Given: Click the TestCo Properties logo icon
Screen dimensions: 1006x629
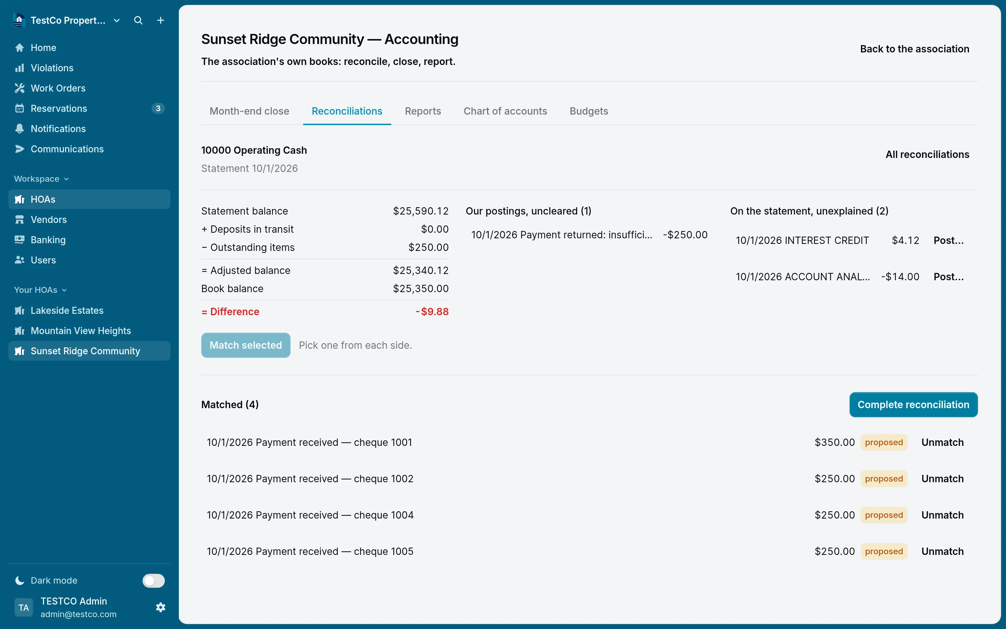Looking at the screenshot, I should (19, 20).
